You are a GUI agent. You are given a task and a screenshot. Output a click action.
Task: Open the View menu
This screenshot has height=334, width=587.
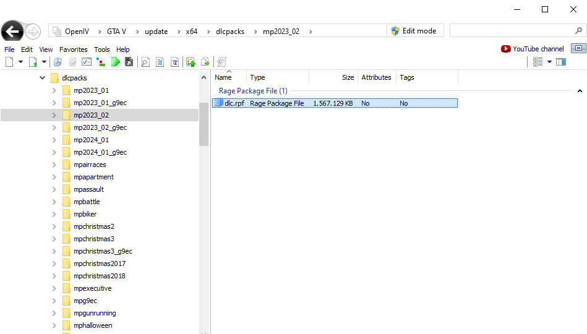pos(46,49)
